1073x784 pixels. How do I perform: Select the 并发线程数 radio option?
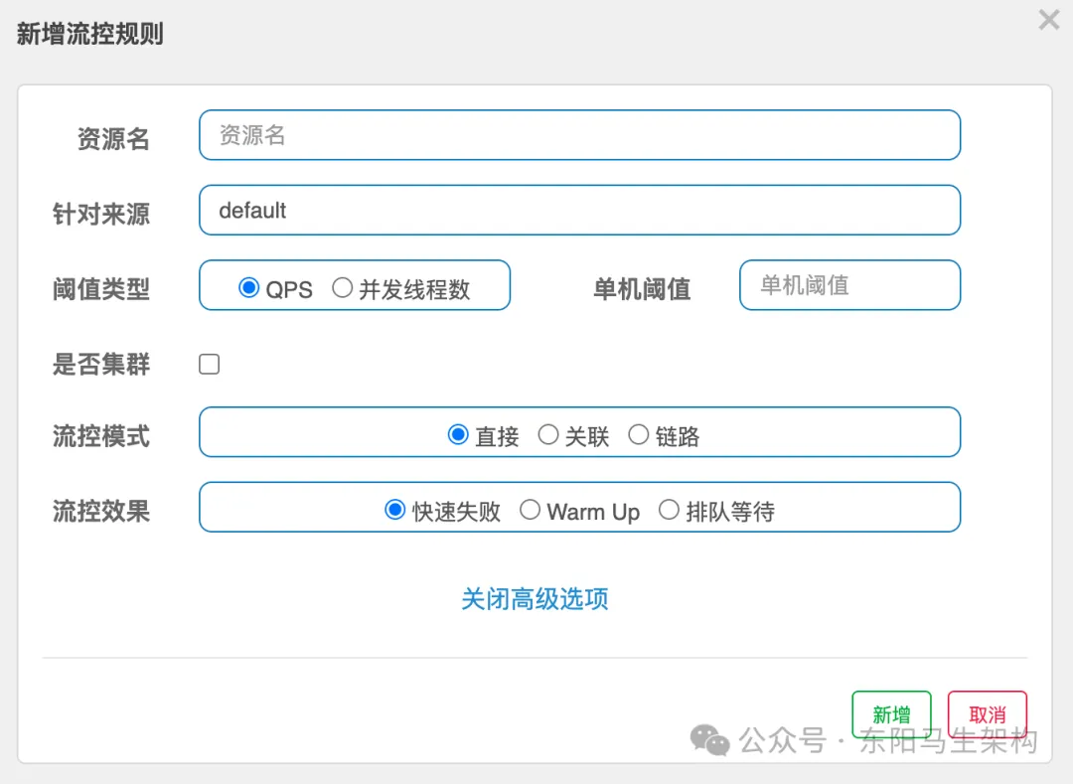(x=342, y=288)
